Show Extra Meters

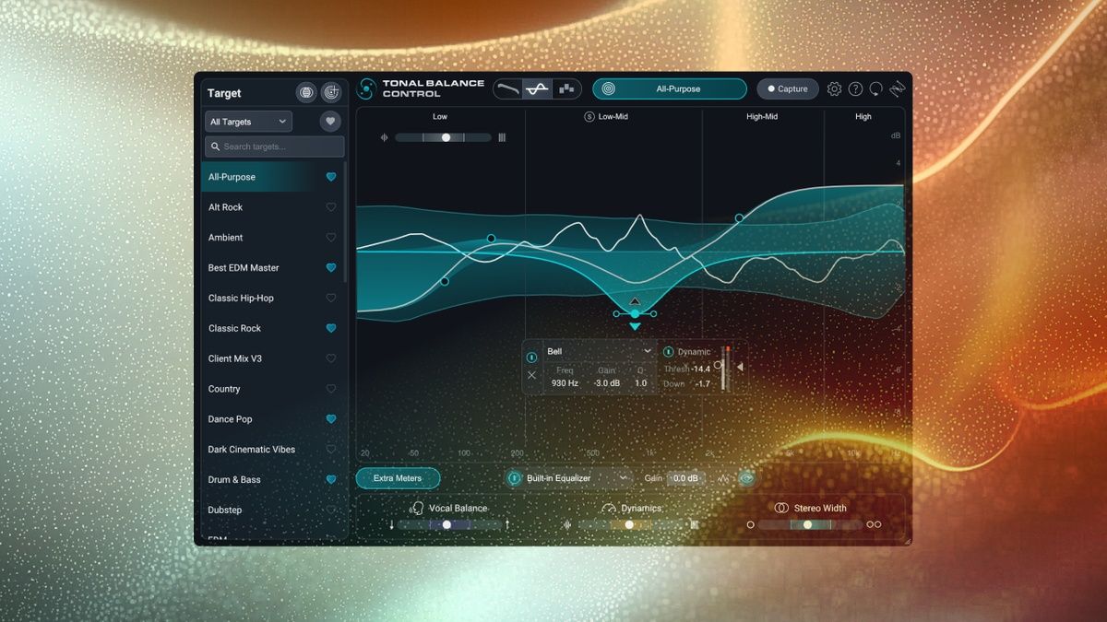398,478
